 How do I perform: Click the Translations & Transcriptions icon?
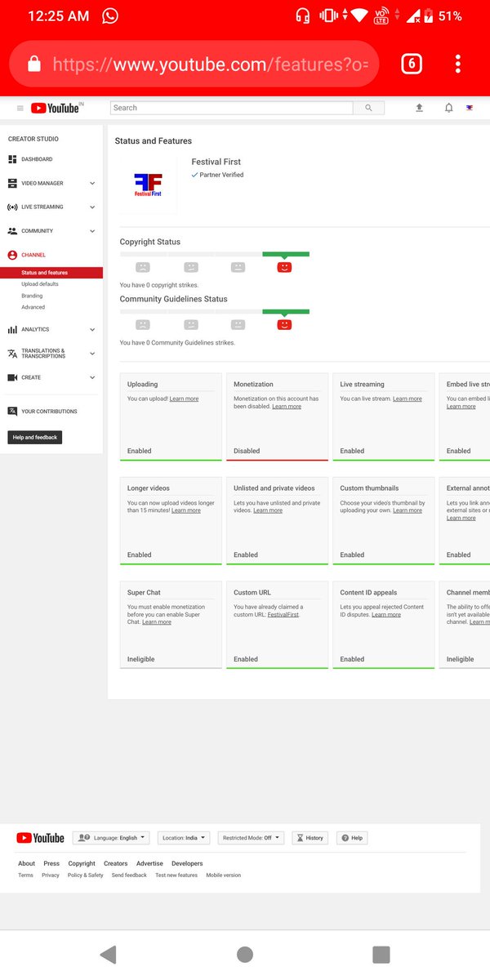tap(12, 354)
